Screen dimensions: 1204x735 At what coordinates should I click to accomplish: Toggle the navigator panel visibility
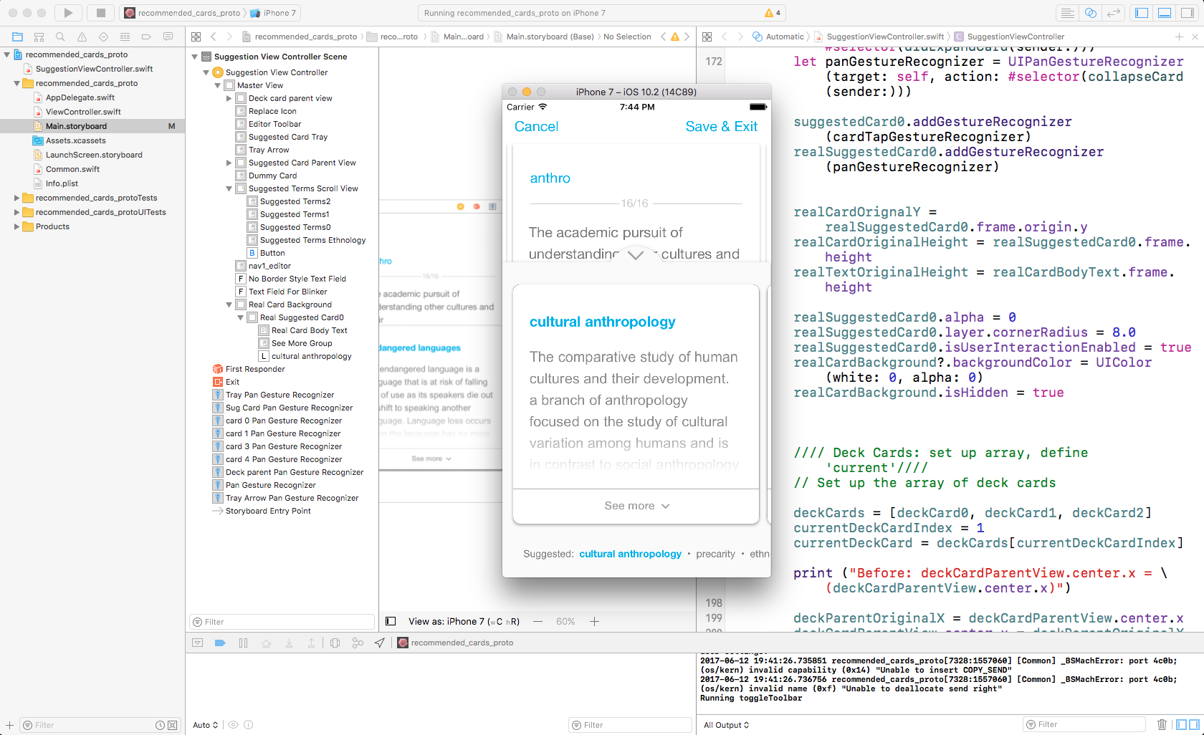click(x=1142, y=13)
